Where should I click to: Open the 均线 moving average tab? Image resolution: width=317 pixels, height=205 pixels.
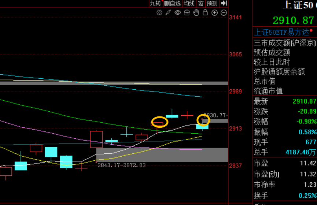coord(189,3)
